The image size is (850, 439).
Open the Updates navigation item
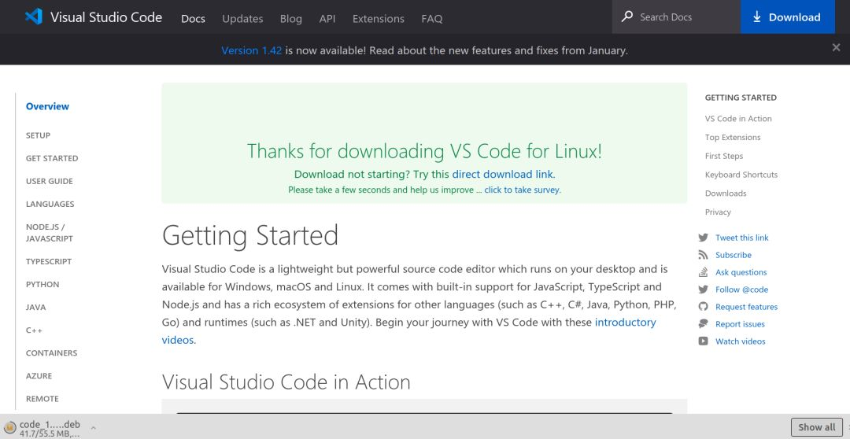tap(242, 18)
